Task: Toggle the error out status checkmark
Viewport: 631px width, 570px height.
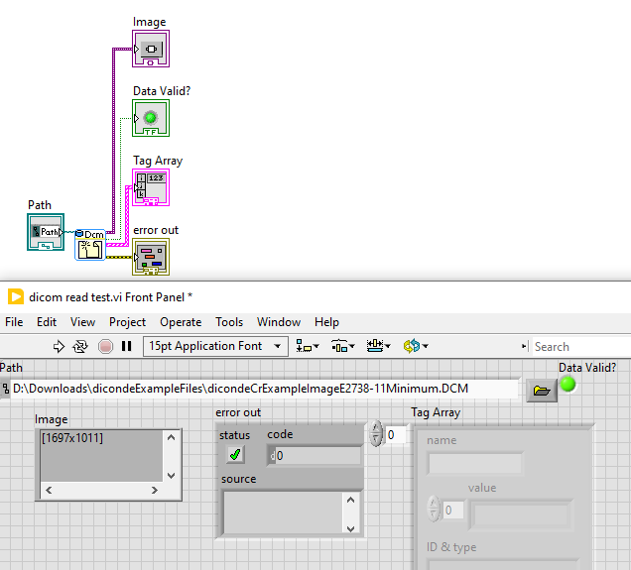Action: click(235, 455)
